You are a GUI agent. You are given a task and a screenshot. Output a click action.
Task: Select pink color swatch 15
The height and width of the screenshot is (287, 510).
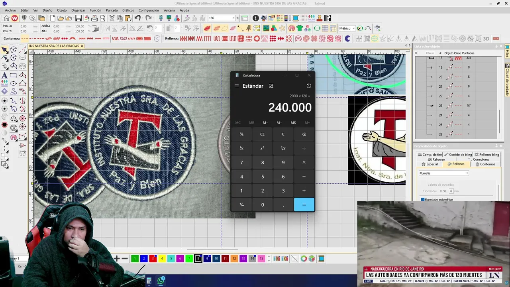coord(261,259)
